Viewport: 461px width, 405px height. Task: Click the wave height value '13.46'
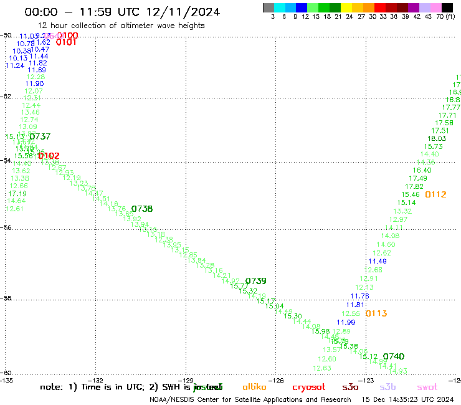30,112
